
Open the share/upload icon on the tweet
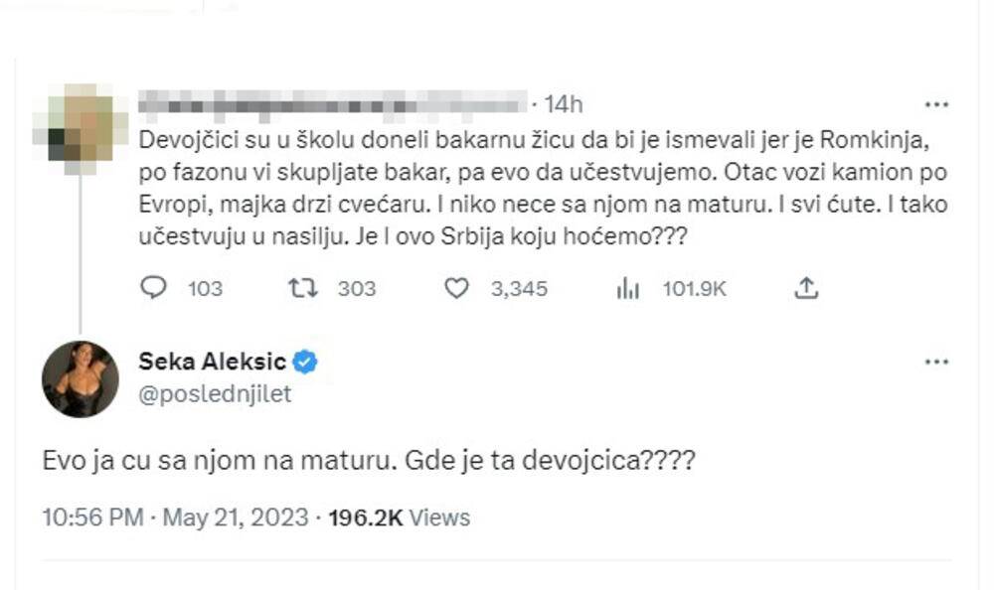click(x=807, y=288)
